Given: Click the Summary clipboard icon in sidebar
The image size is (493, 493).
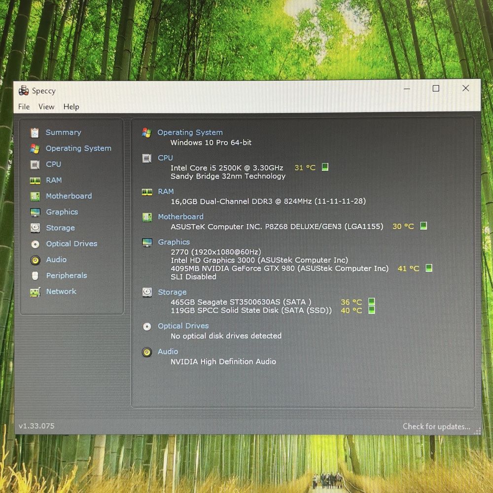Looking at the screenshot, I should pos(35,133).
